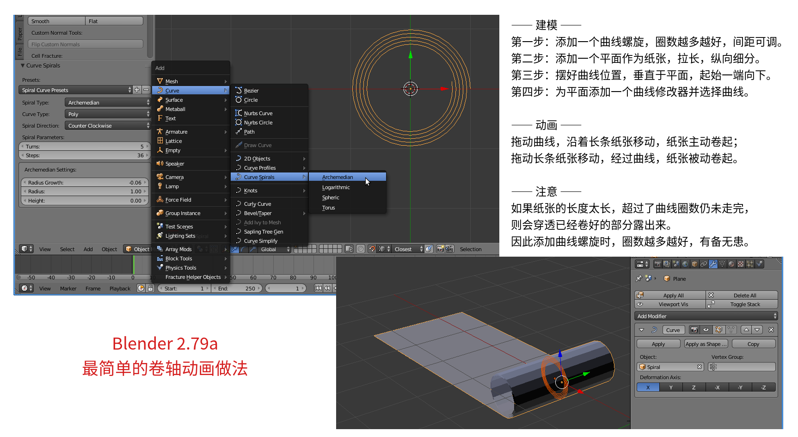Click the Toggle Stack button
The width and height of the screenshot is (798, 437).
click(x=742, y=304)
